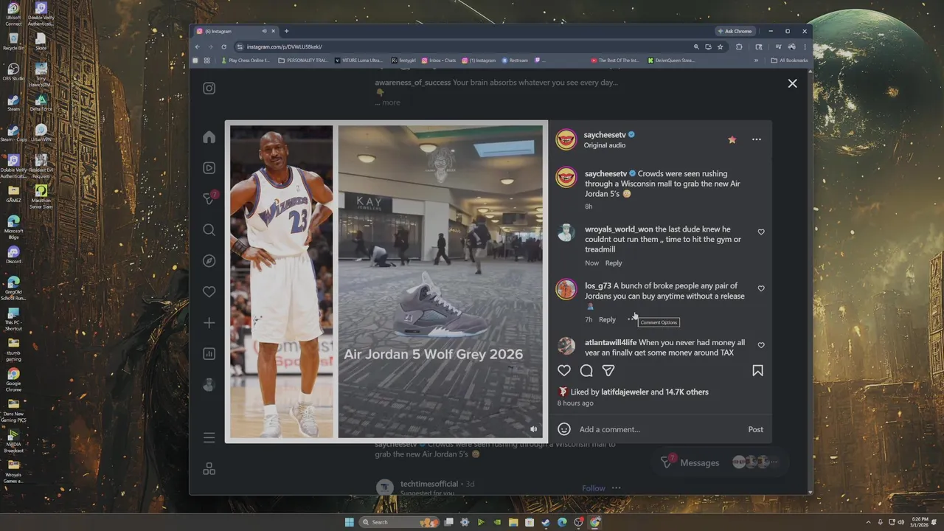Mute or unmute the video audio
The height and width of the screenshot is (531, 944).
point(534,428)
